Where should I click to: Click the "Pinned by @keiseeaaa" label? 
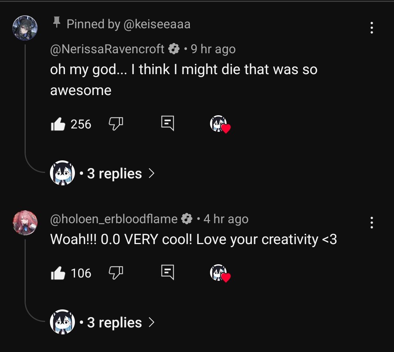coord(129,24)
